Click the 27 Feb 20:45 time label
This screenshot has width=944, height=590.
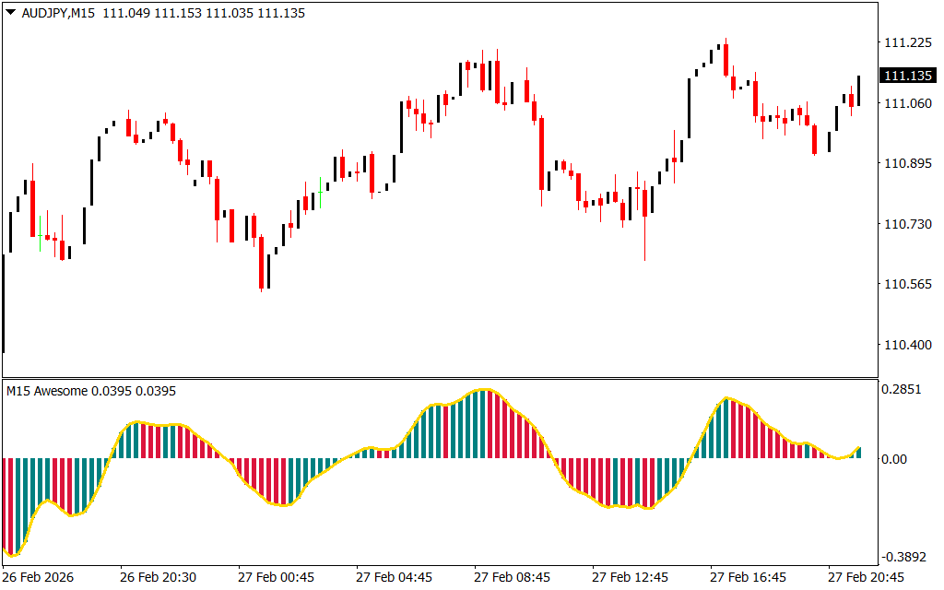tap(866, 577)
